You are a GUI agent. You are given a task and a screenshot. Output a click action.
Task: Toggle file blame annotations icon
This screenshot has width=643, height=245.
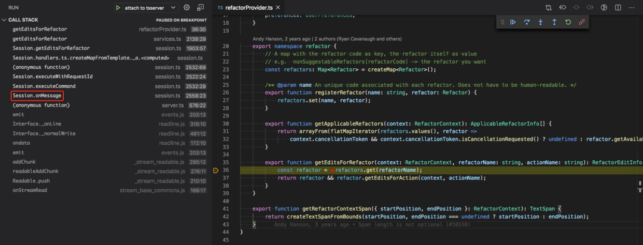tap(604, 8)
